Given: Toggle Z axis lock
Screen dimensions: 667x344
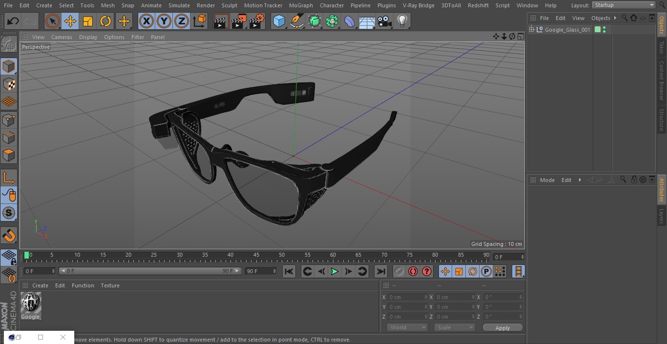Looking at the screenshot, I should point(182,21).
